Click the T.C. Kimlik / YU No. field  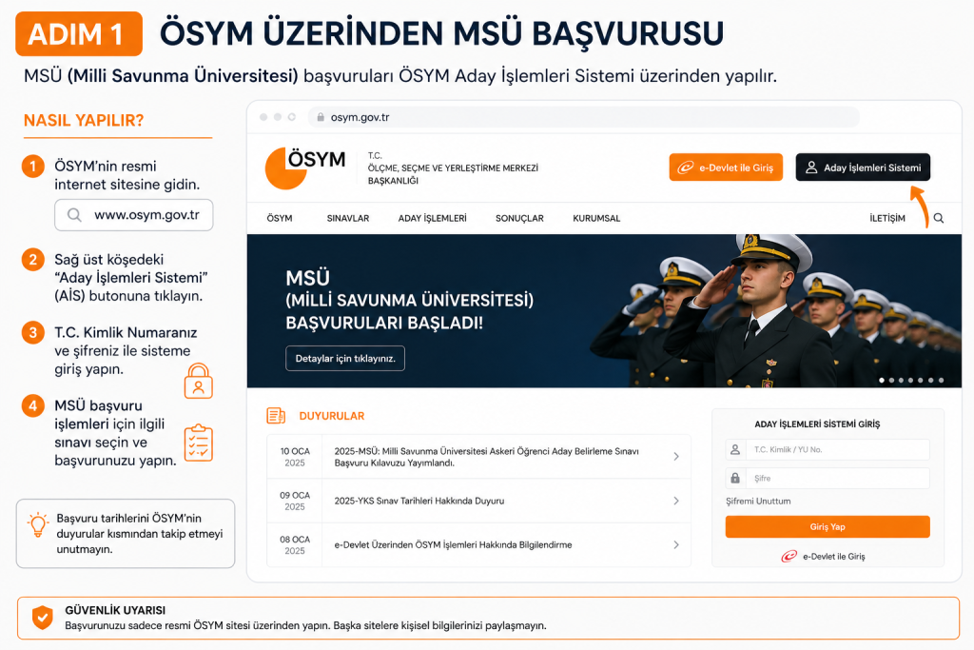(828, 449)
